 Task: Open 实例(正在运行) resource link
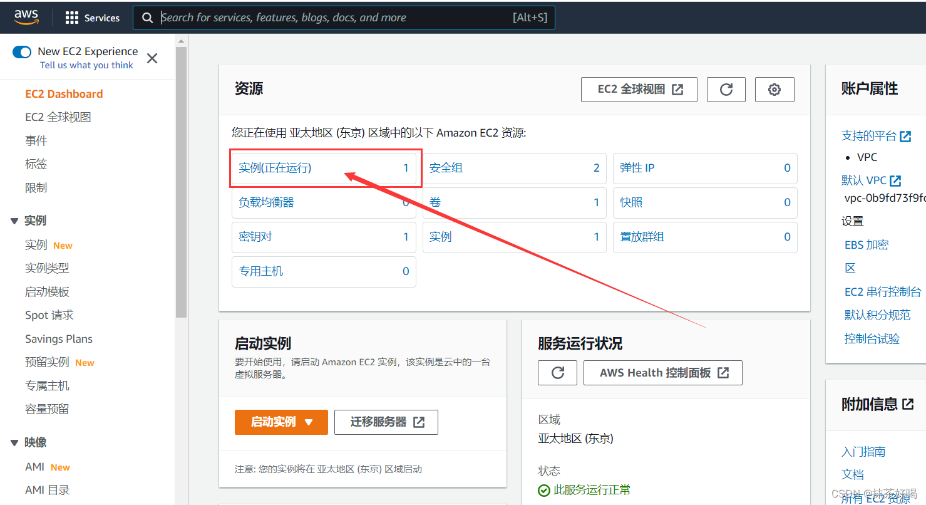pos(275,168)
